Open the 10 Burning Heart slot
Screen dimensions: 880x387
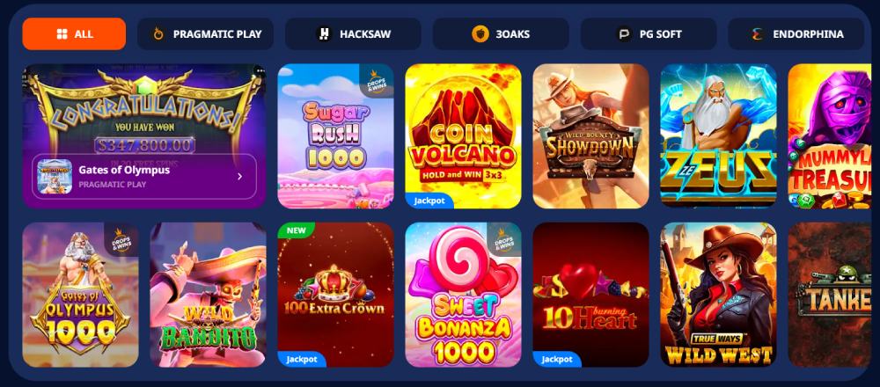pyautogui.click(x=591, y=295)
